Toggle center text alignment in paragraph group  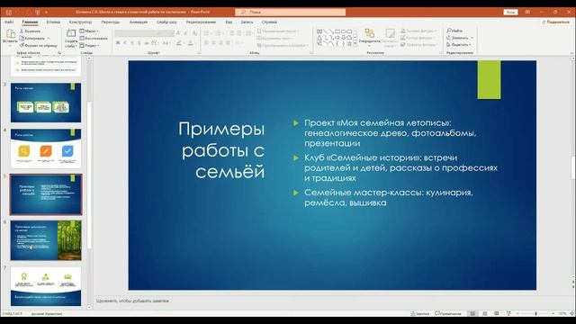213,43
